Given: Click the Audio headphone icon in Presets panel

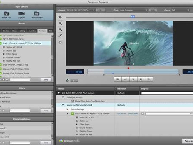Looking at the screenshot, I should click(4, 50).
